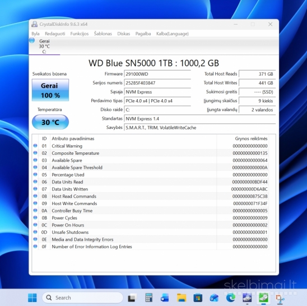Click the power-on count value 9 kiekis

point(257,101)
